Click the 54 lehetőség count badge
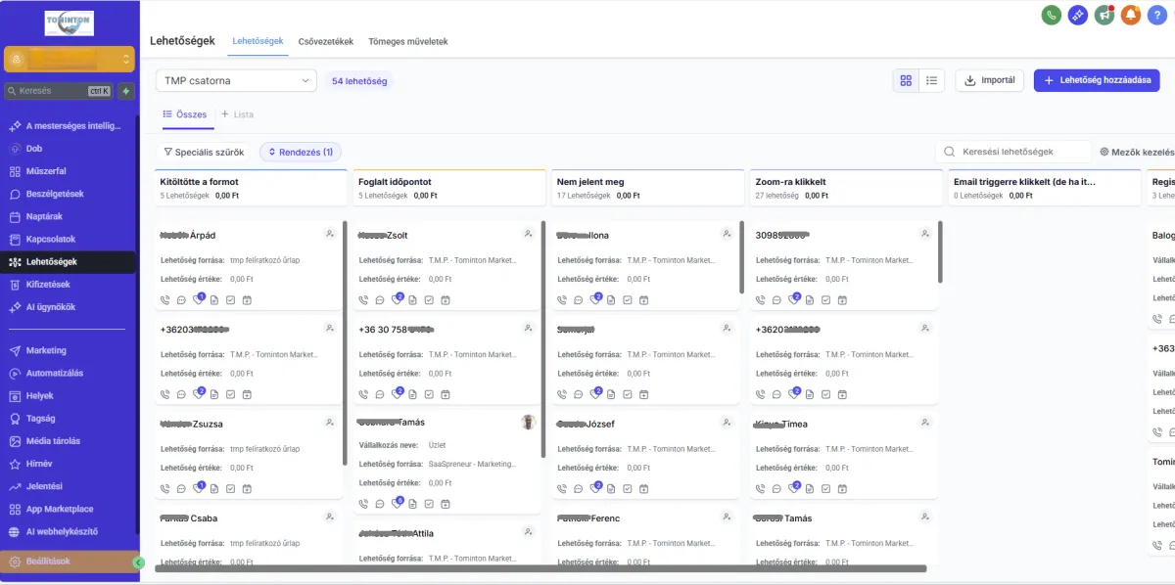1175x585 pixels. [x=359, y=80]
